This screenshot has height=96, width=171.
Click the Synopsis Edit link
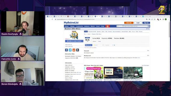click(x=148, y=50)
